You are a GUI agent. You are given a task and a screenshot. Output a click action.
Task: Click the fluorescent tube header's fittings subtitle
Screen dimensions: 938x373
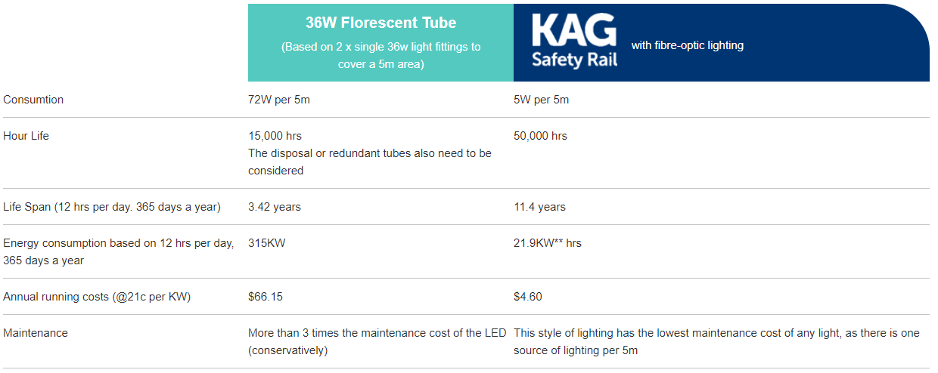(380, 56)
